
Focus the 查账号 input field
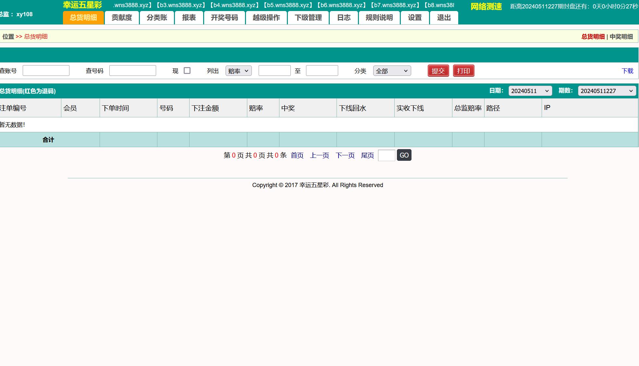46,71
